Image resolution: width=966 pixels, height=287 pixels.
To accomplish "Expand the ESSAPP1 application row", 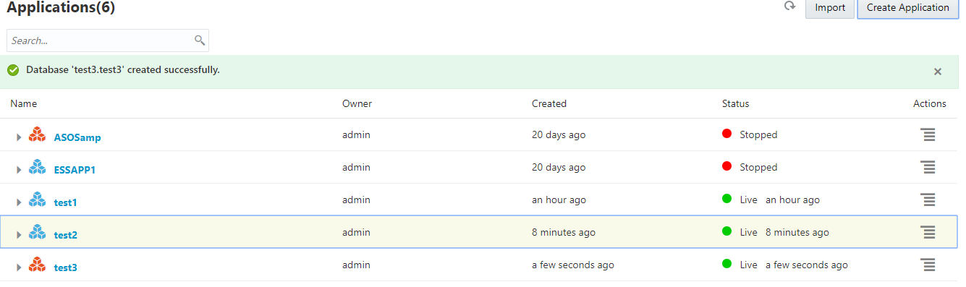I will (x=19, y=170).
